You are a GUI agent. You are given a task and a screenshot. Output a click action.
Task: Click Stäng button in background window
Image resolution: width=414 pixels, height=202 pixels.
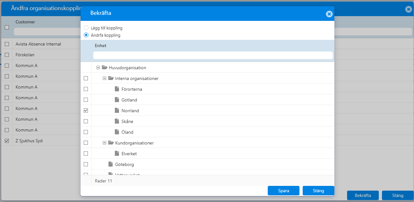click(398, 195)
